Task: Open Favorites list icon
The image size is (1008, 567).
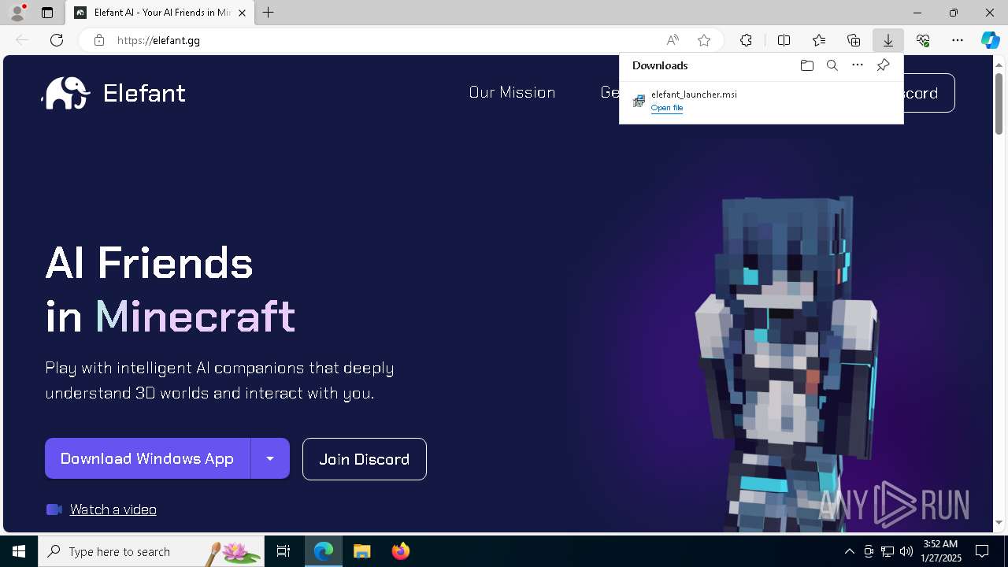Action: [x=819, y=40]
